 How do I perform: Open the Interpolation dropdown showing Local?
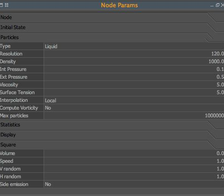pyautogui.click(x=134, y=100)
